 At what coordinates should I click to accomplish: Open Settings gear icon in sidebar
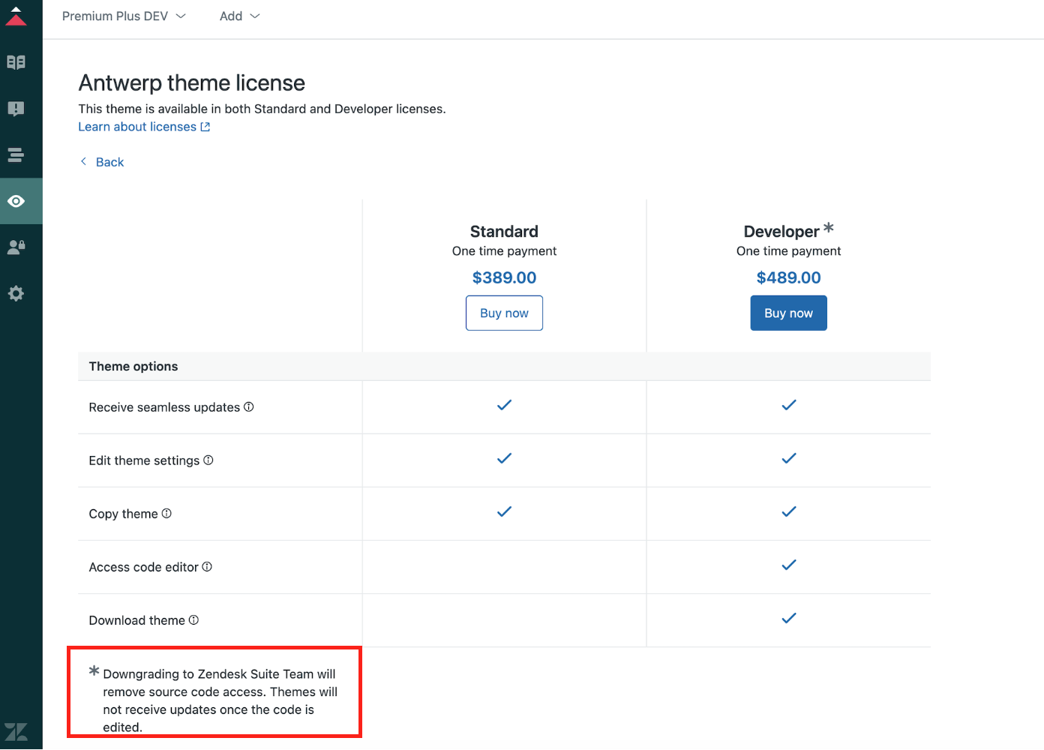point(16,293)
